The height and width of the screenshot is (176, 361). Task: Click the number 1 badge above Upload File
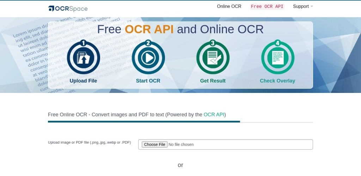pyautogui.click(x=83, y=43)
